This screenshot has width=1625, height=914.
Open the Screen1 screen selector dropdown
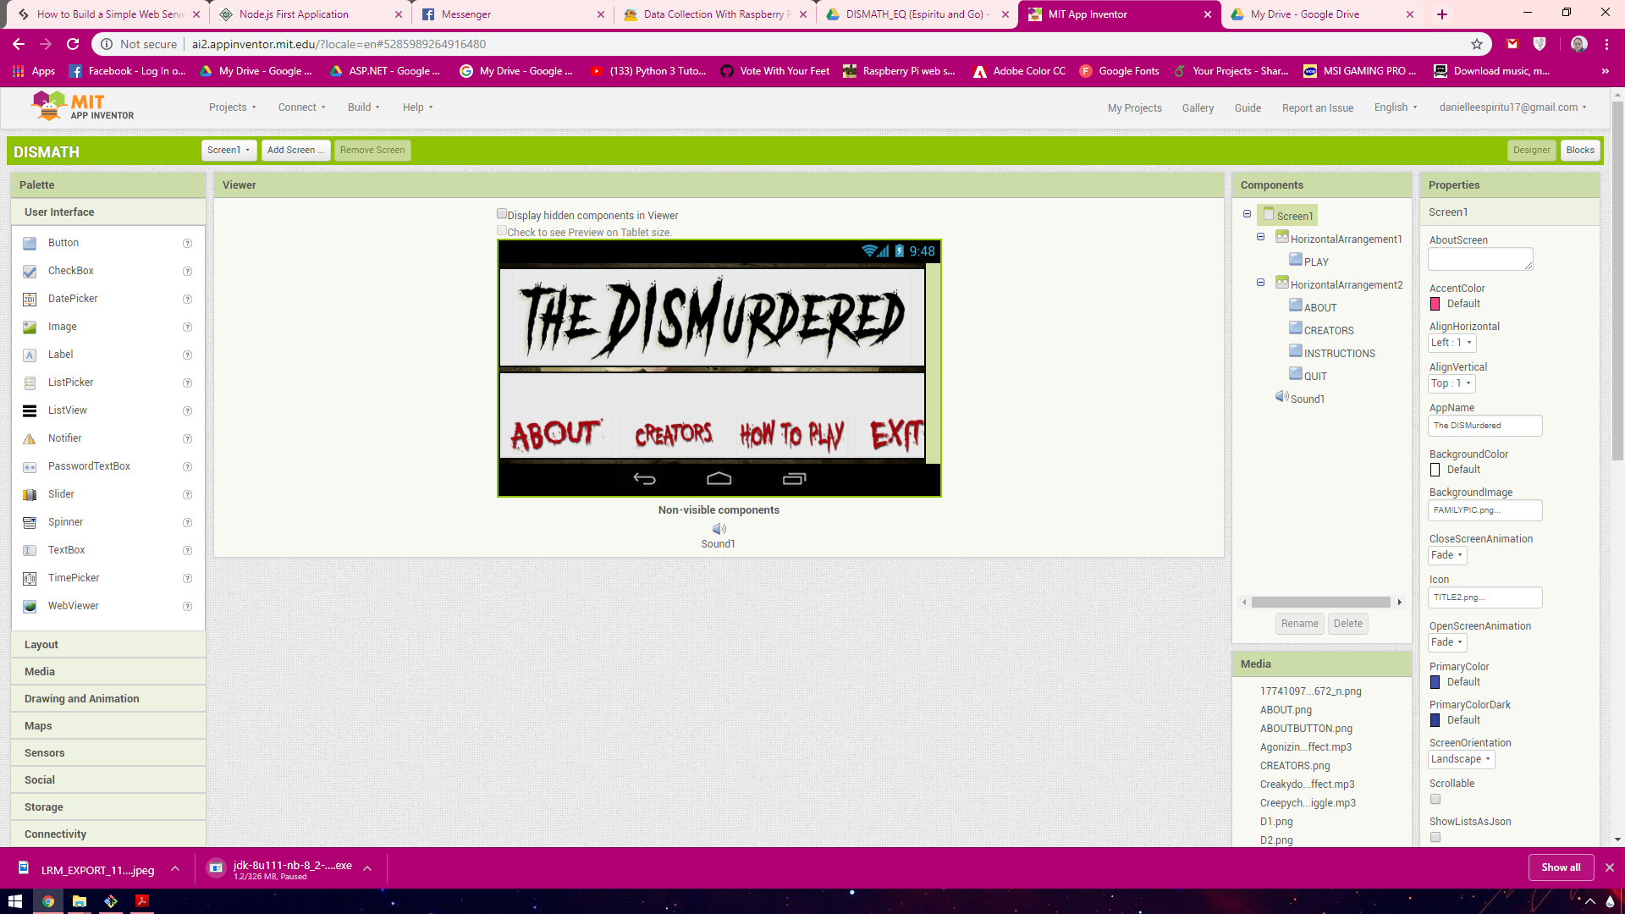coord(228,150)
